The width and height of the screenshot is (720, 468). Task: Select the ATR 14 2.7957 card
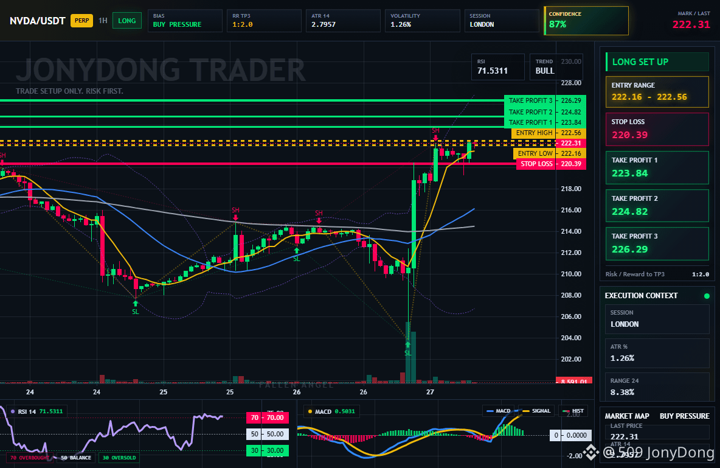pos(343,21)
